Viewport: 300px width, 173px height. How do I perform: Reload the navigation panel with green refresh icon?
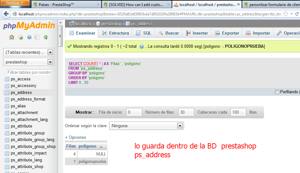pos(46,37)
